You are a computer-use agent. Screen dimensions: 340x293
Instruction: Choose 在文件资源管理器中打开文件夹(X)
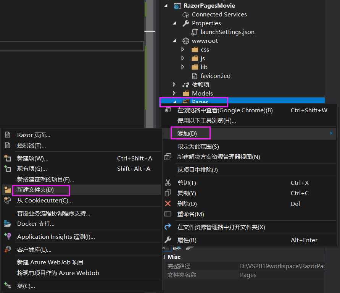pyautogui.click(x=249, y=227)
